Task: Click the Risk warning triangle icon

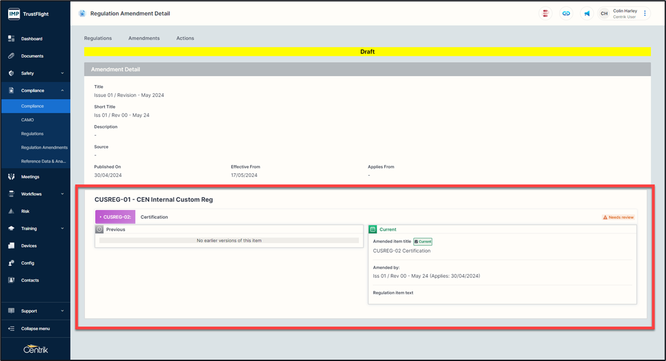Action: pos(11,211)
